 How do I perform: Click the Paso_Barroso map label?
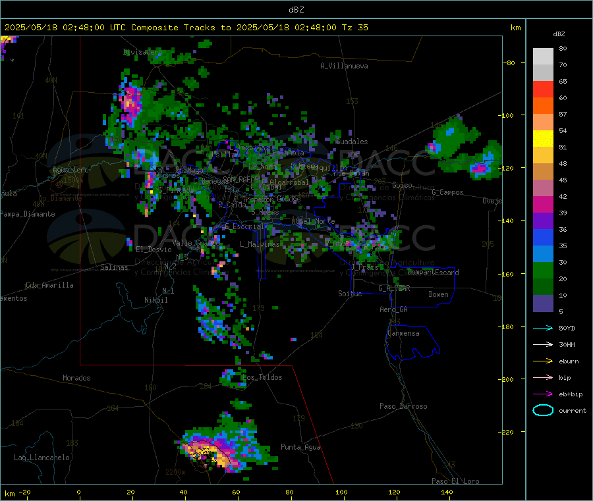403,406
